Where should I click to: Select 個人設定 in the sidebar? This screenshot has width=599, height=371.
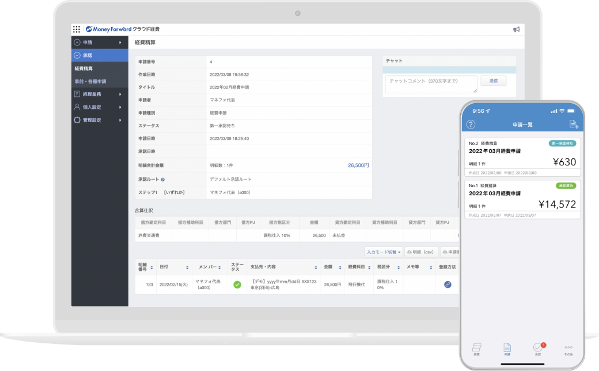click(x=100, y=107)
